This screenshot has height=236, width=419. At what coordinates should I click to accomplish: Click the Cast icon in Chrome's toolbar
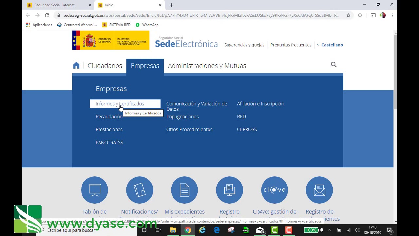373,15
